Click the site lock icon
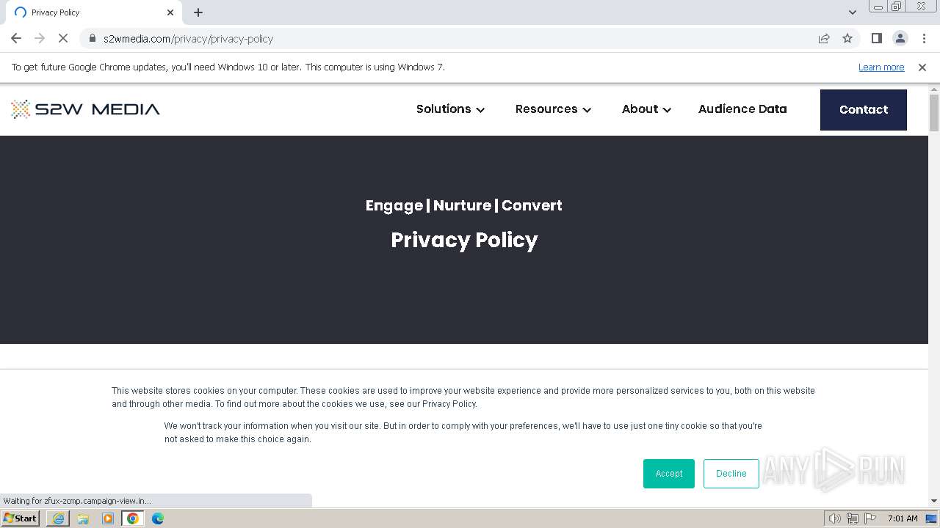This screenshot has height=528, width=940. (93, 38)
